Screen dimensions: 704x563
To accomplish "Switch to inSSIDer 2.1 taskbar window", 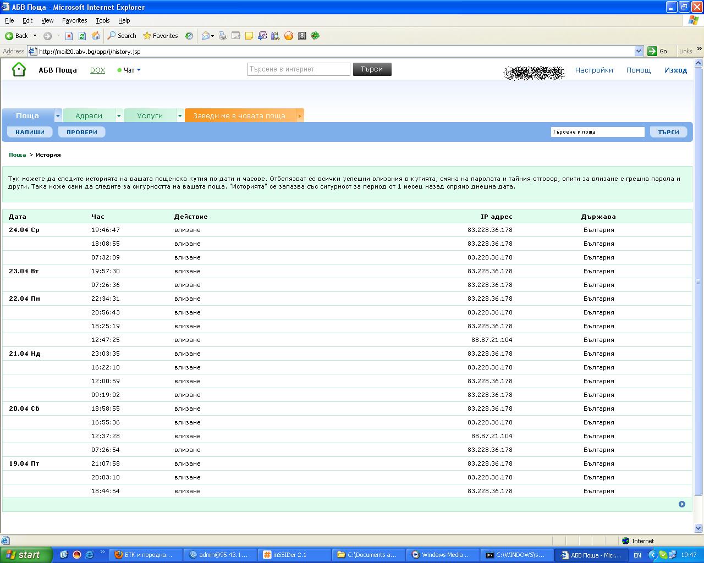I will 294,555.
